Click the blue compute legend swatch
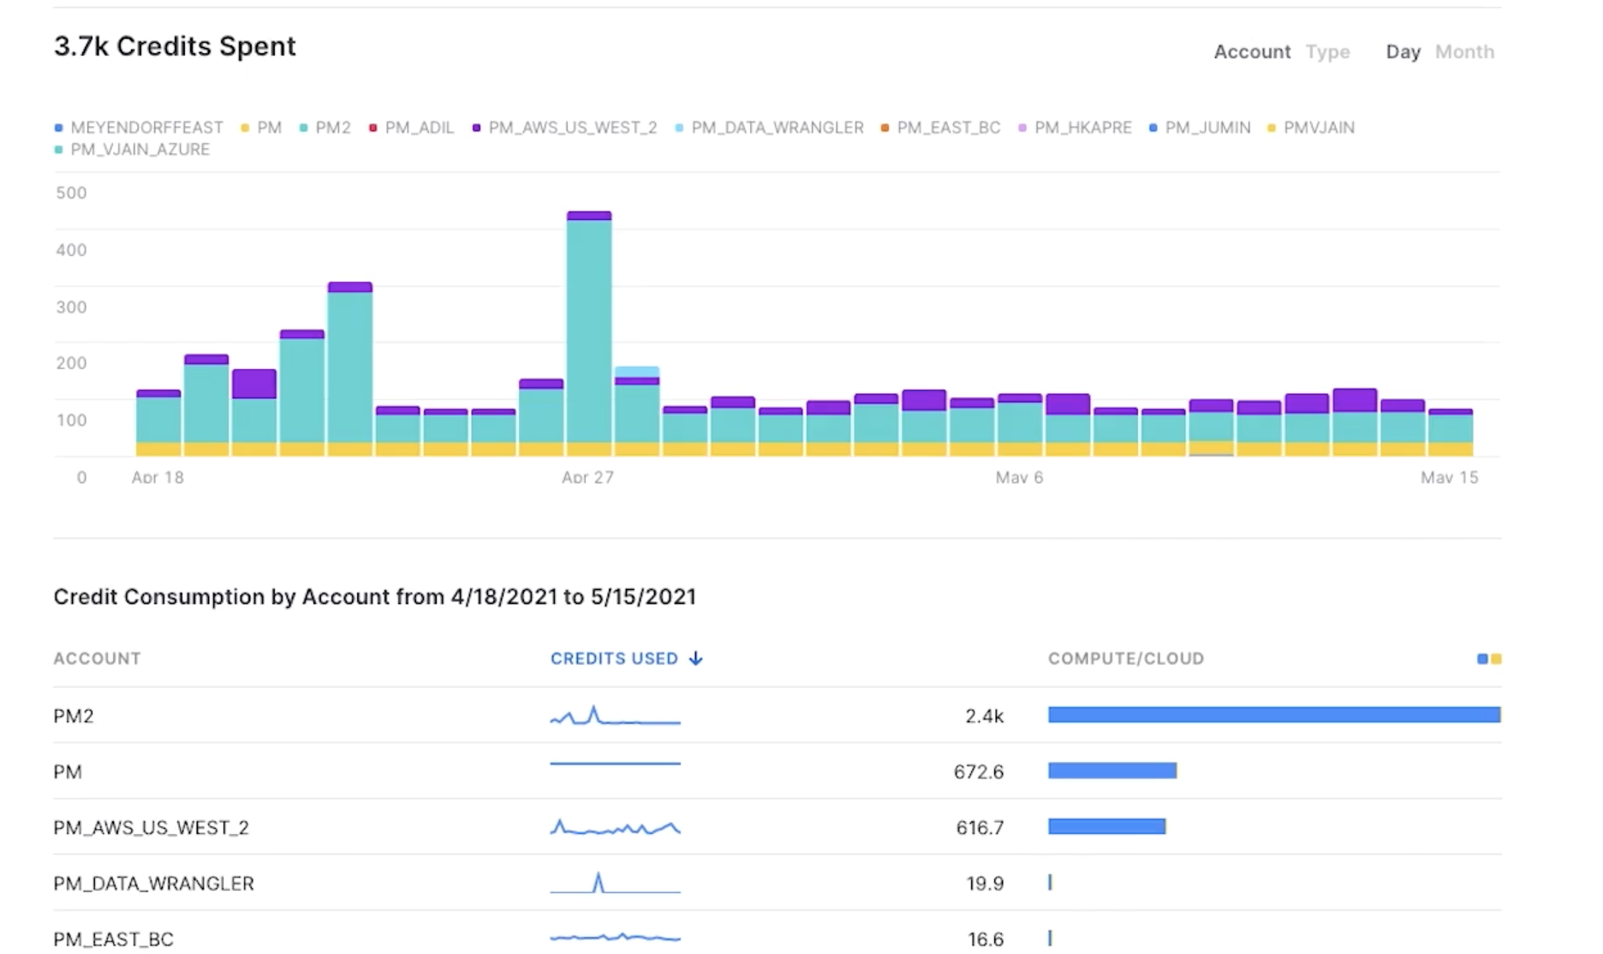The image size is (1603, 954). tap(1482, 659)
